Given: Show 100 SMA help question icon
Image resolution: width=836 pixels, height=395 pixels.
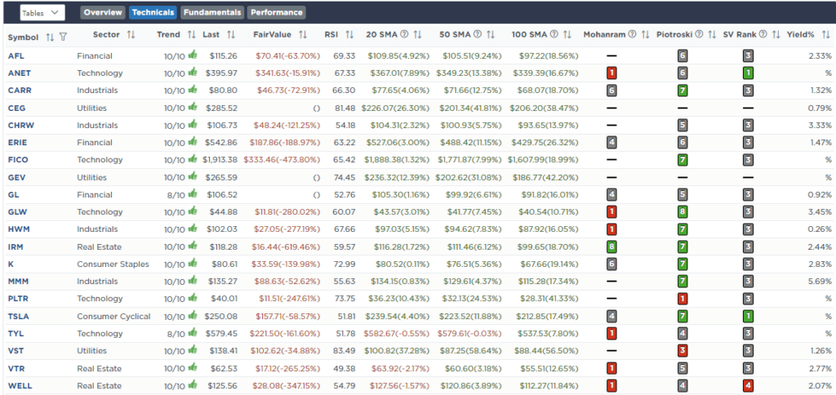Looking at the screenshot, I should pos(554,34).
